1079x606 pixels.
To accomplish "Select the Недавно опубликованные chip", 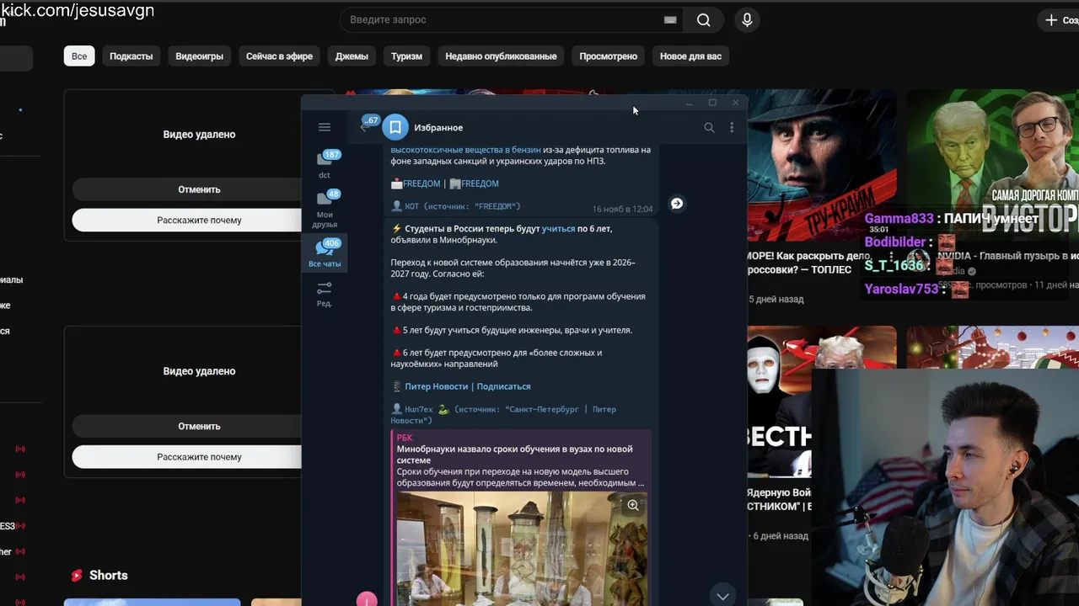I will pos(501,56).
